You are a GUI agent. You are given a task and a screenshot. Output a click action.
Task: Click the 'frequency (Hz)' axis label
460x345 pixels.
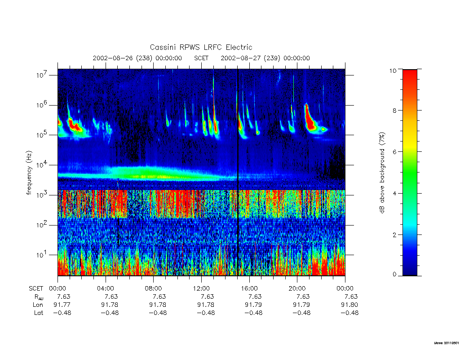click(x=29, y=173)
